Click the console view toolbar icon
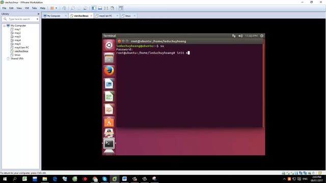 [121, 8]
